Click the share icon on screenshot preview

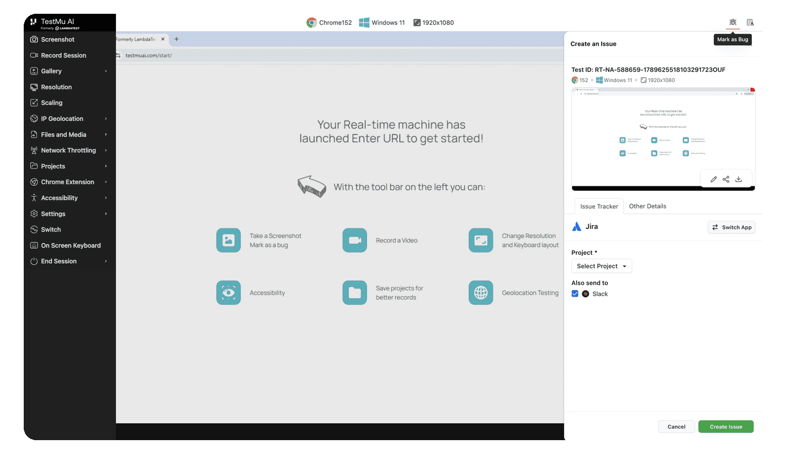point(726,179)
